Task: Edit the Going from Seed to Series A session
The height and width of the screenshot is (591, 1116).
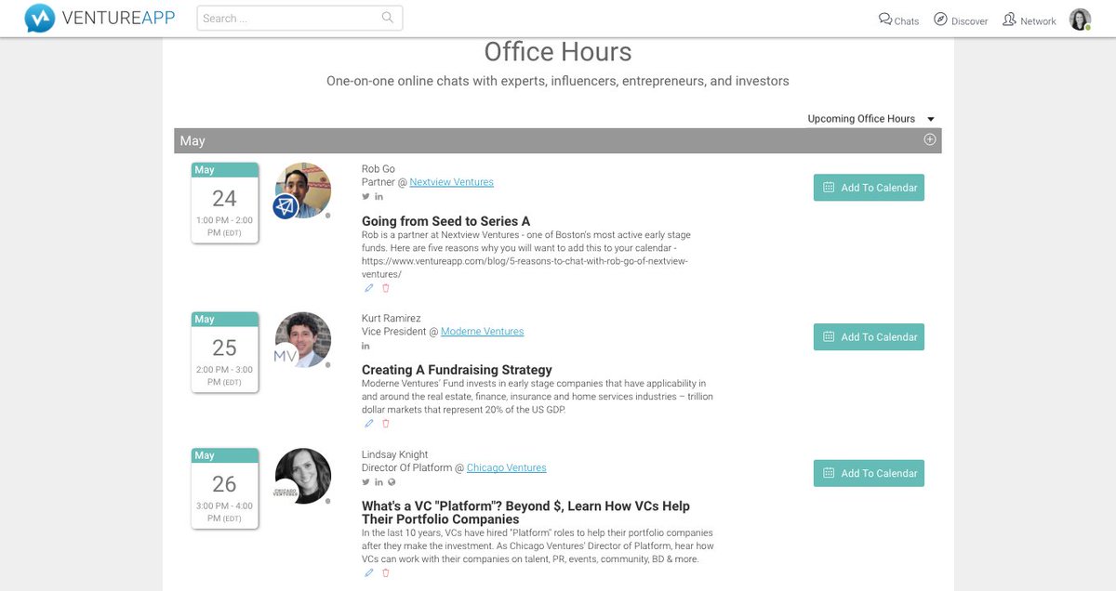Action: [369, 288]
